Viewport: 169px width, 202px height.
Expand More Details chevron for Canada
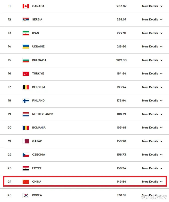[x=161, y=6]
